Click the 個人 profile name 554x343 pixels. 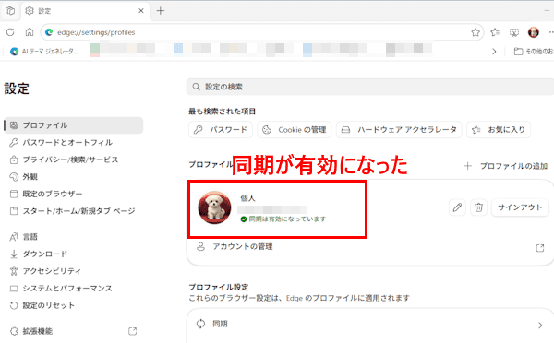(x=247, y=198)
